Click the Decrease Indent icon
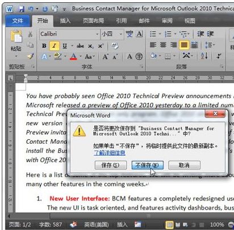This screenshot has width=234, height=230. pyautogui.click(x=200, y=34)
